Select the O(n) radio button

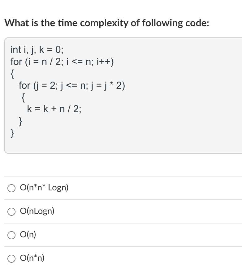11,235
